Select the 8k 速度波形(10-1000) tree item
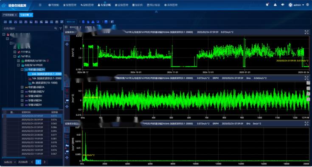This screenshot has height=167, width=312. coord(43,83)
